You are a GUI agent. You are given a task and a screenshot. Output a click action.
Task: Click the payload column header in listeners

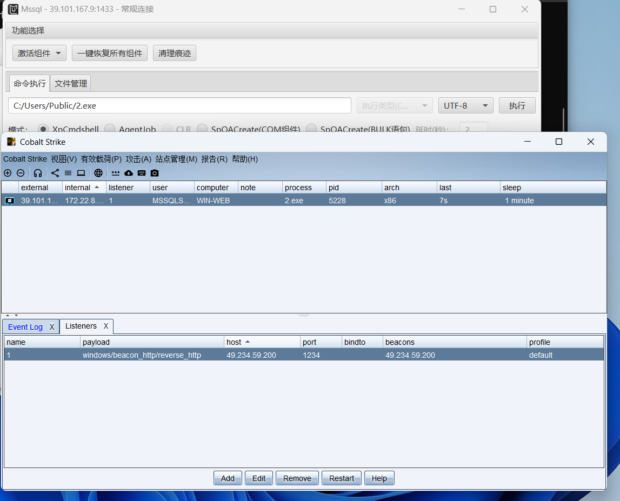click(x=152, y=342)
